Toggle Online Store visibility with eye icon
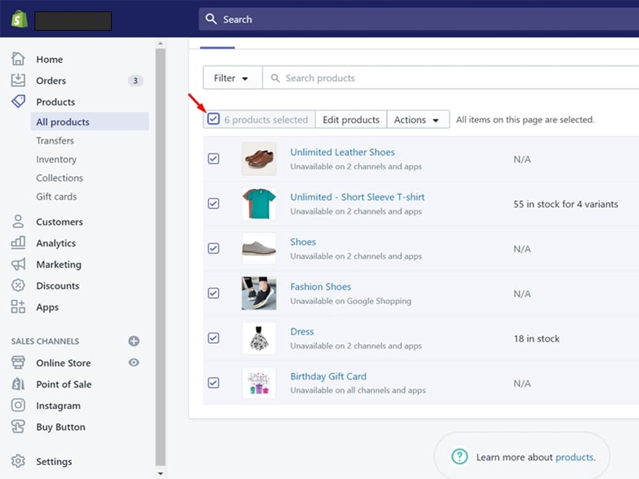 134,363
